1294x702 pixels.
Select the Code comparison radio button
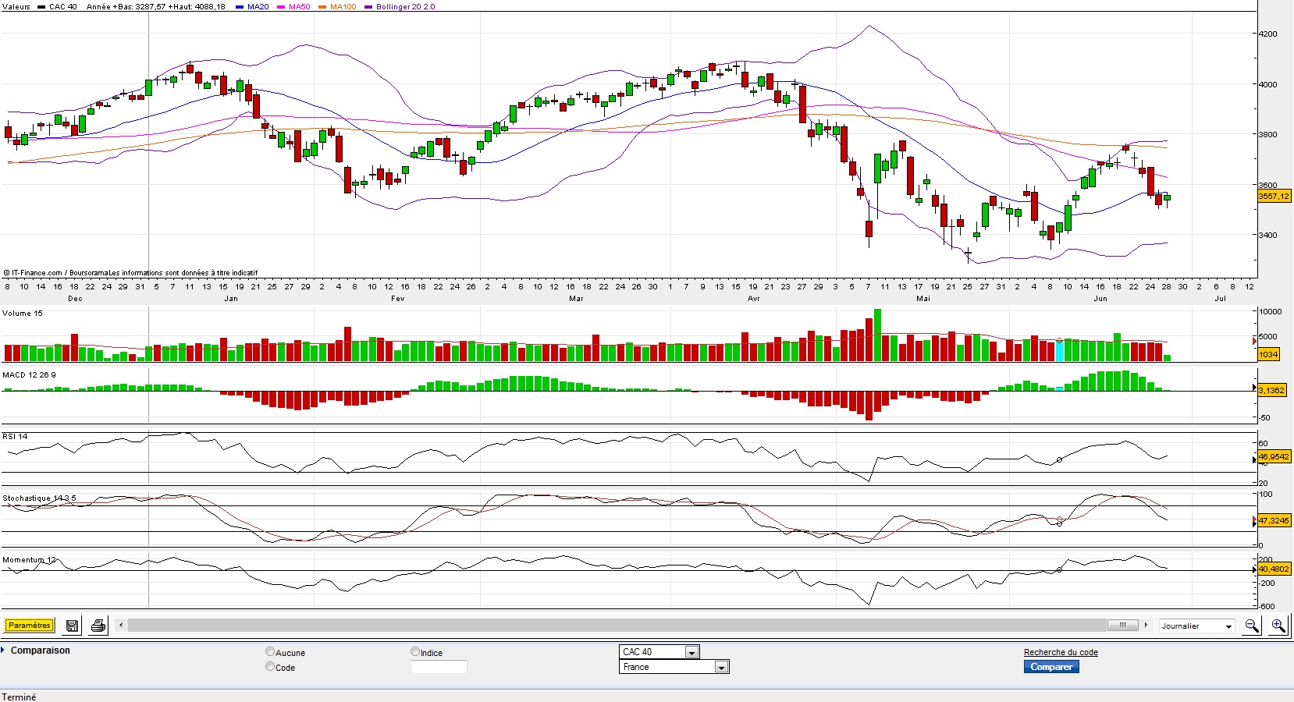270,667
